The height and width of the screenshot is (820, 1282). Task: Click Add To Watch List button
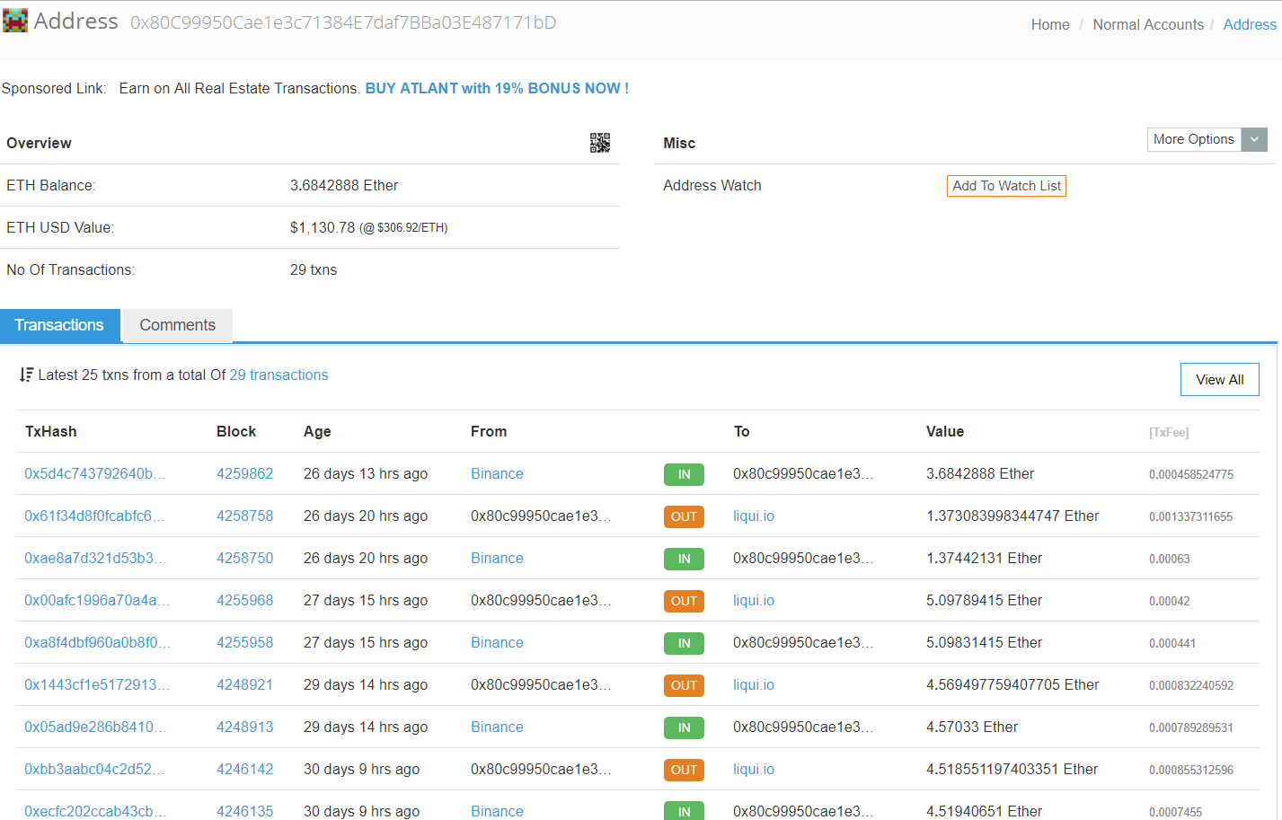coord(1006,186)
